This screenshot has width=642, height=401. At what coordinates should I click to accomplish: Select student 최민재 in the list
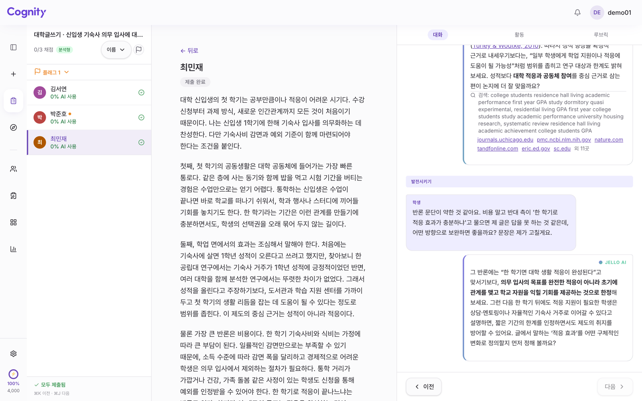pos(89,142)
